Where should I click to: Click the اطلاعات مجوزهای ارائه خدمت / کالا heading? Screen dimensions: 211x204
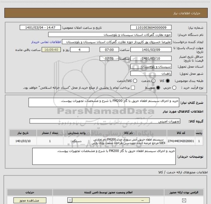point(183,173)
